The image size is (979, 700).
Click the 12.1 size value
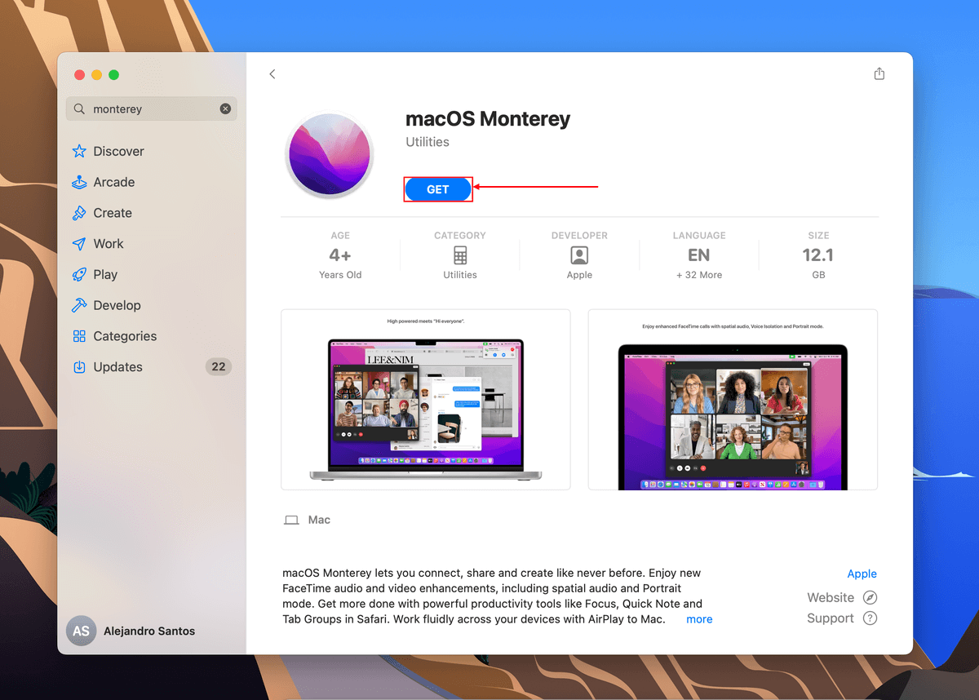[818, 255]
